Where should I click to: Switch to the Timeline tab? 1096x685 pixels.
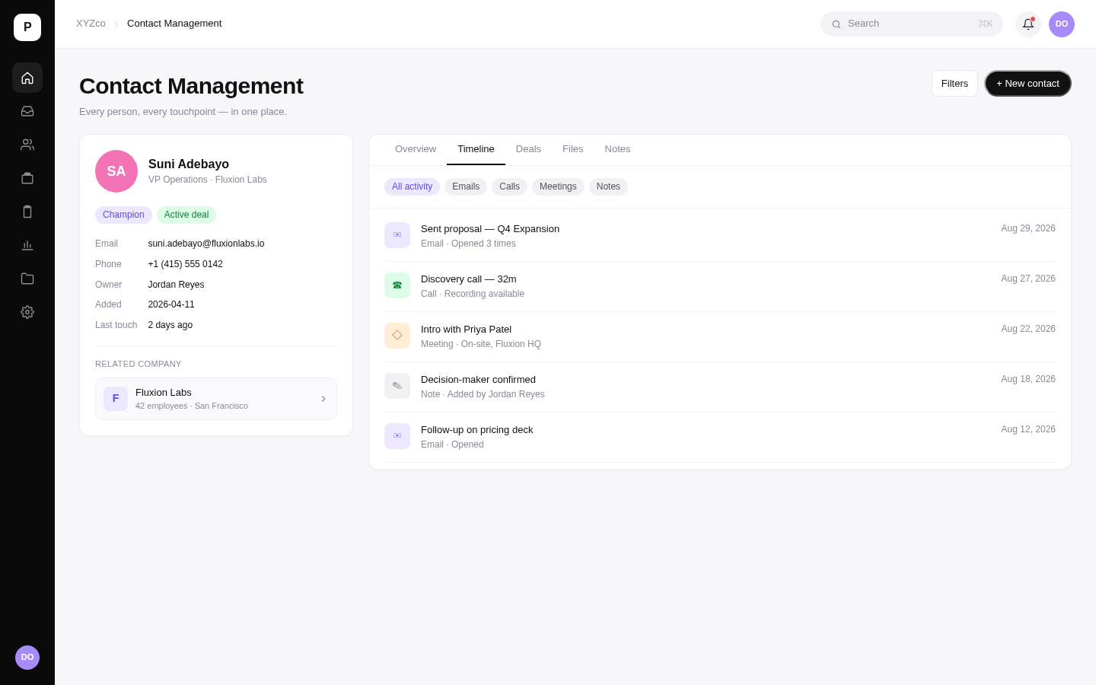[x=476, y=149]
